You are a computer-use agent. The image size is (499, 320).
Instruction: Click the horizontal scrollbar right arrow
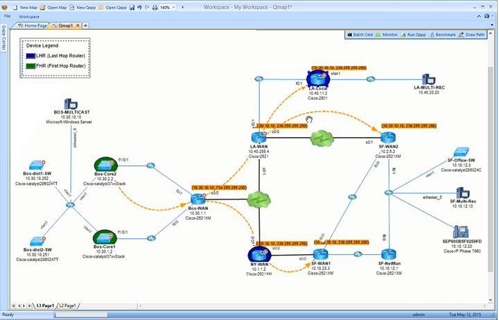(484, 305)
